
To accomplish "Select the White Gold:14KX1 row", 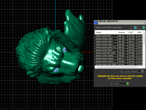I will [x=119, y=61].
